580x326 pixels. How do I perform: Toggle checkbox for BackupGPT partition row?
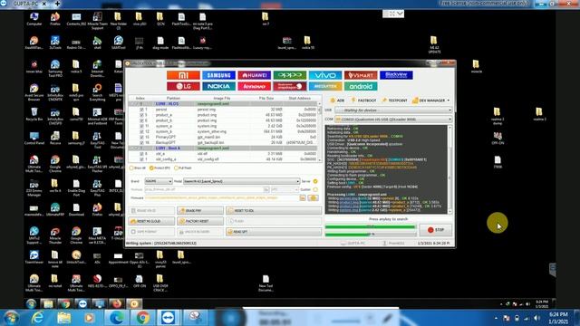141,143
